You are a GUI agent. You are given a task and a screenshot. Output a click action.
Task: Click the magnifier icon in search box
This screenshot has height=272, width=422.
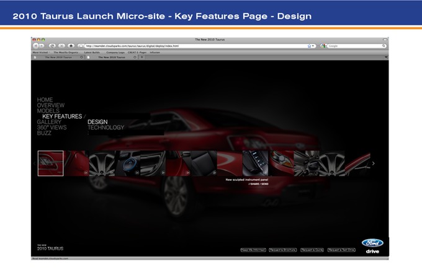click(384, 46)
